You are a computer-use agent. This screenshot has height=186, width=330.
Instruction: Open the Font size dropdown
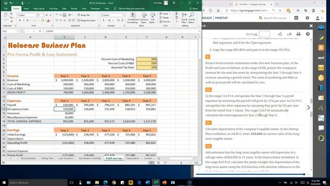click(x=43, y=15)
